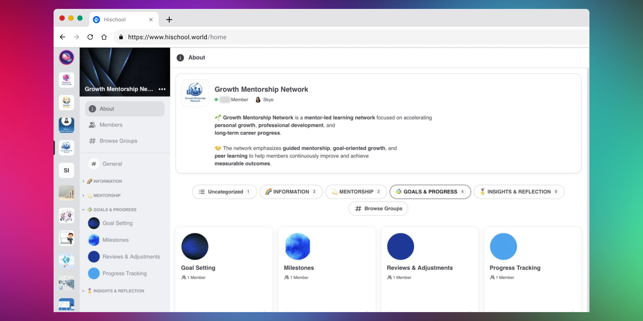
Task: Open Reviews & Adjustments group in sidebar
Action: point(125,257)
